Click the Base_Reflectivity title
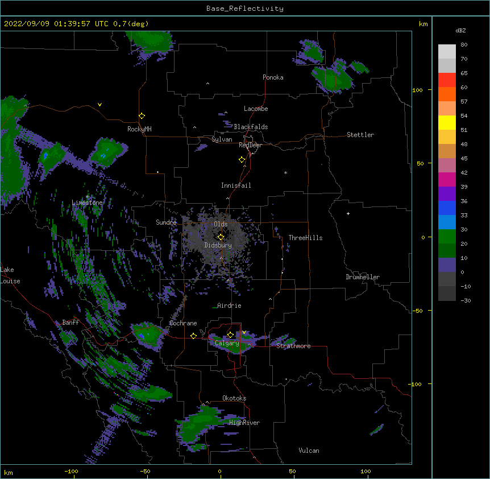The width and height of the screenshot is (490, 479). (245, 9)
